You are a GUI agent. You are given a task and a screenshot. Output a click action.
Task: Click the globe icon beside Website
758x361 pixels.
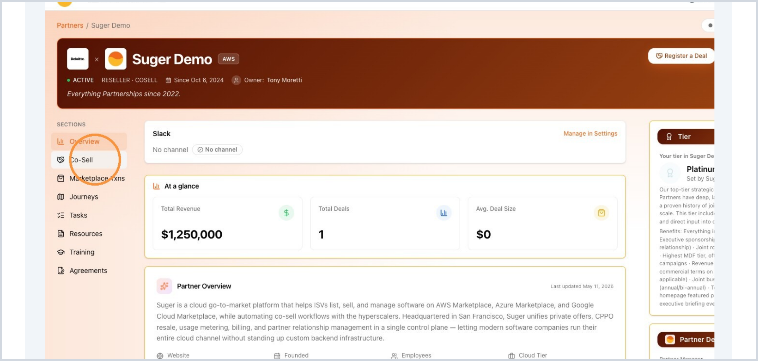tap(160, 356)
